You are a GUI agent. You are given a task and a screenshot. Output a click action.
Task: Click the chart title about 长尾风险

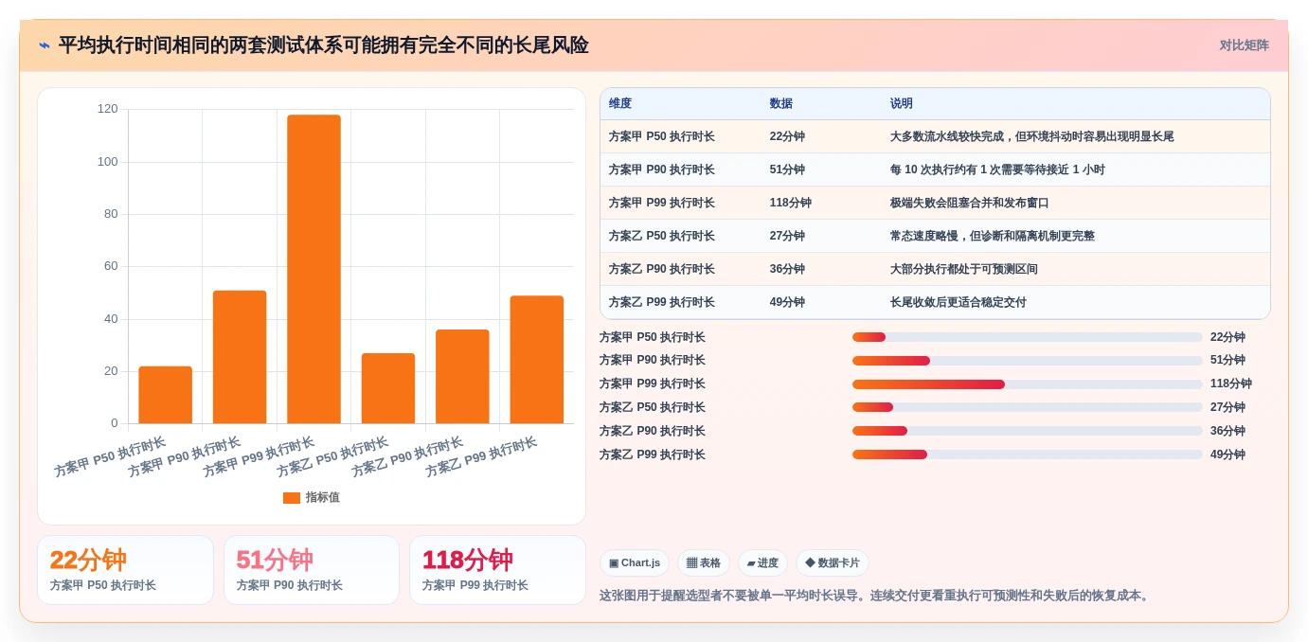[323, 45]
